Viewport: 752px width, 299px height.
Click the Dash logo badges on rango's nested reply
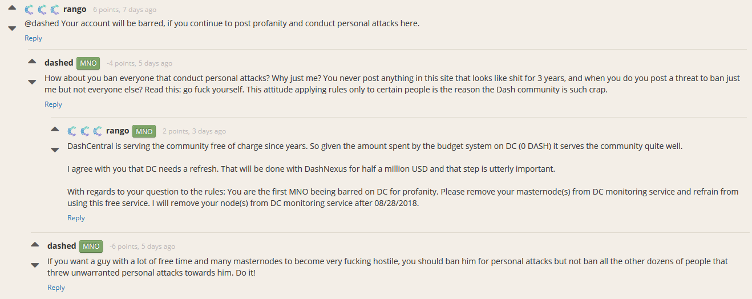[x=84, y=131]
